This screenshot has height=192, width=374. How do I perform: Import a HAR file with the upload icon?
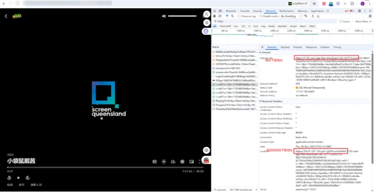coord(313,16)
